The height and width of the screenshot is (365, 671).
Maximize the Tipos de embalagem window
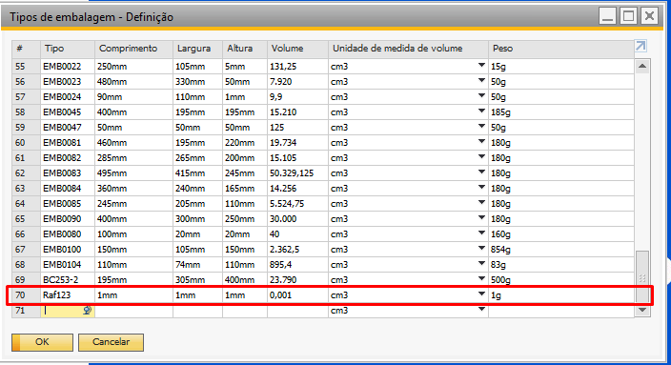tap(628, 16)
